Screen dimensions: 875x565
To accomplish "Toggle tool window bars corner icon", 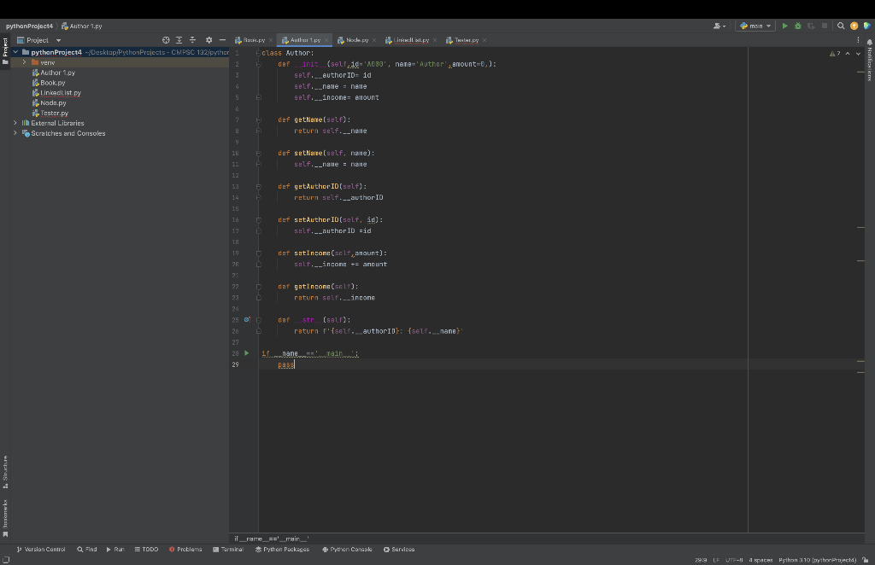I will [x=6, y=560].
